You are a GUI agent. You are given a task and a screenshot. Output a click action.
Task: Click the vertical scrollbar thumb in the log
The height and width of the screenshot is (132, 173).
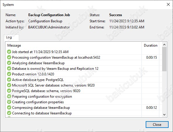pyautogui.click(x=164, y=59)
